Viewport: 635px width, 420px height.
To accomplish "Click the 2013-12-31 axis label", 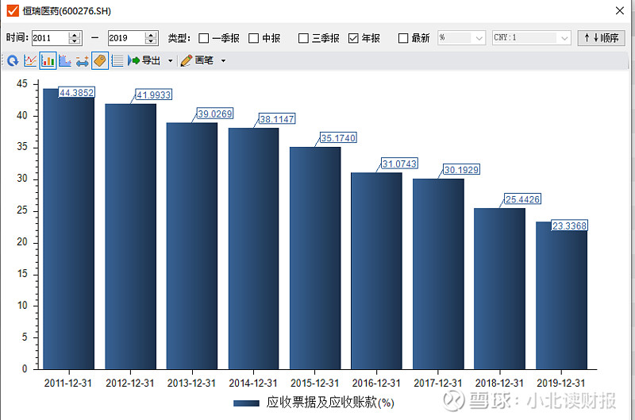I will click(191, 383).
